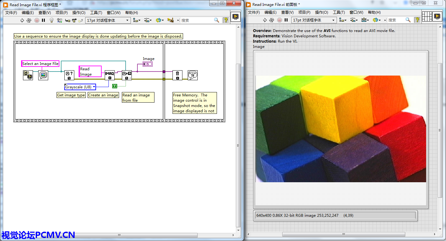446x241 pixels.
Task: Click the IMAQ Get File Info node
Action: pos(69,75)
